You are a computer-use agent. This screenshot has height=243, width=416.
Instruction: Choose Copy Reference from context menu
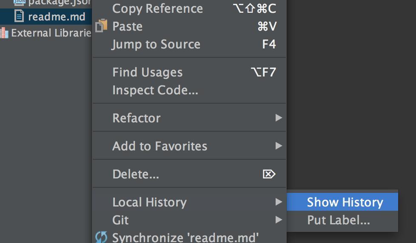click(x=157, y=8)
